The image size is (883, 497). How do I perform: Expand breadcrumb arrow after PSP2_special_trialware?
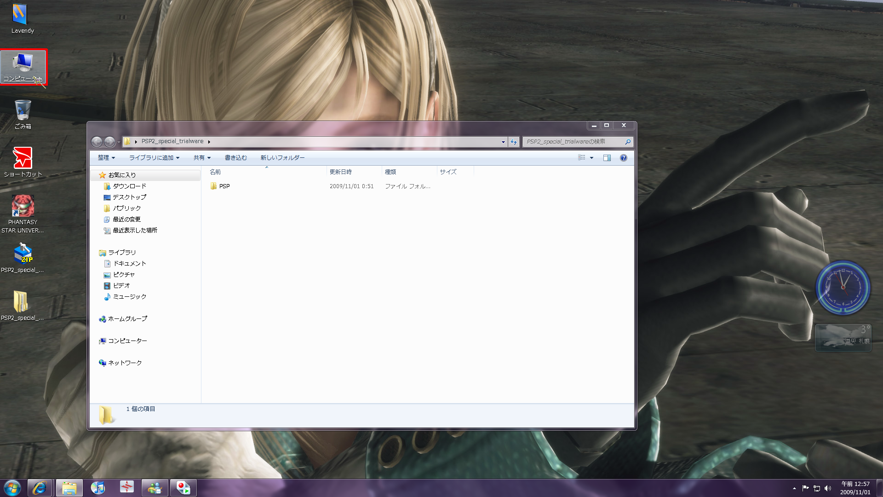209,142
